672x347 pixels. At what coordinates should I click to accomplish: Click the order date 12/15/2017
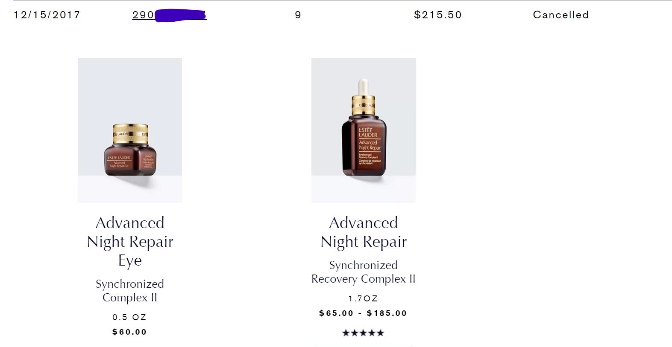47,15
